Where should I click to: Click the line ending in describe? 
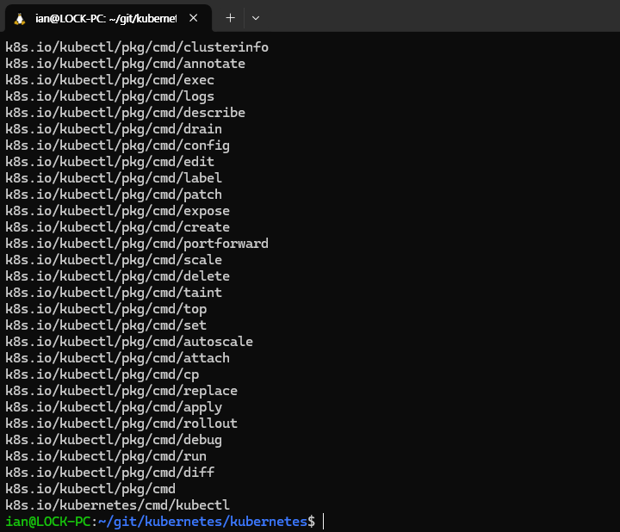tap(126, 113)
